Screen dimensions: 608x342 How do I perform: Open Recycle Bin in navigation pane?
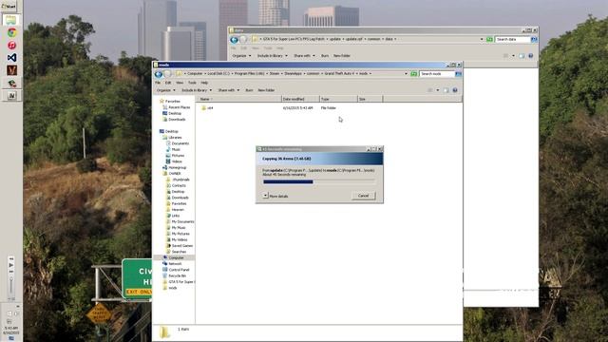pos(175,275)
